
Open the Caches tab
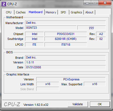click(x=21, y=12)
